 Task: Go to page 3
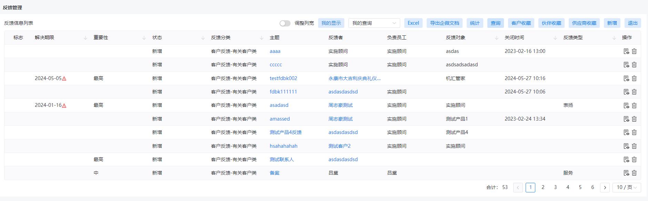(555, 187)
